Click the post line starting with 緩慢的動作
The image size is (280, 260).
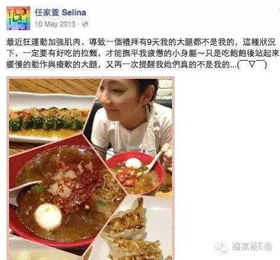pyautogui.click(x=137, y=64)
